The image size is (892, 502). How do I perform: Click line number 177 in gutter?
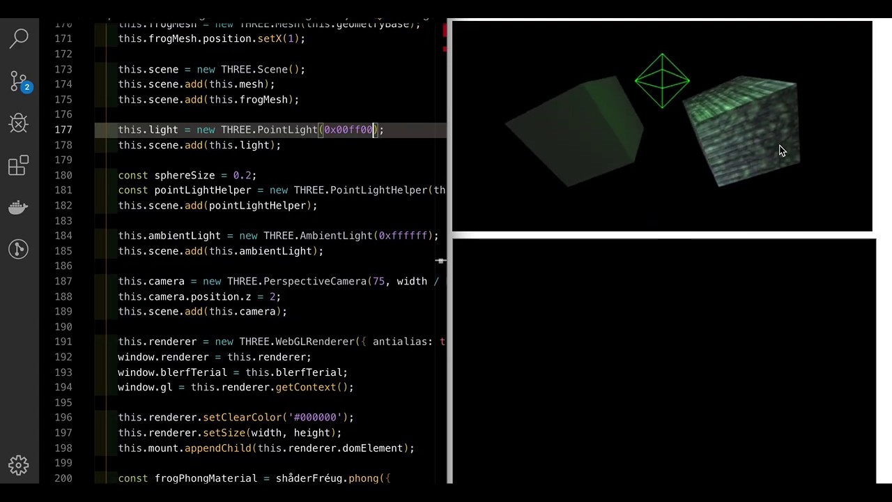pos(63,130)
